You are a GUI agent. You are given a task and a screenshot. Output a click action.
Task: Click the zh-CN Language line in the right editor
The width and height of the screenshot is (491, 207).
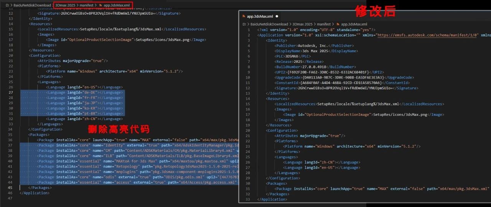click(321, 162)
